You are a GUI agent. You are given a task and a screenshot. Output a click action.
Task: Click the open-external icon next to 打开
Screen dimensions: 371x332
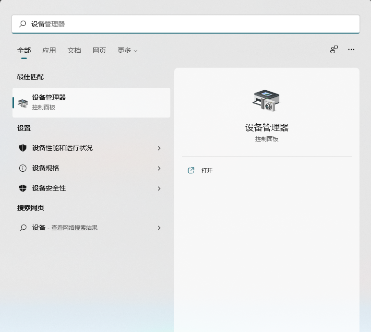[x=191, y=170]
